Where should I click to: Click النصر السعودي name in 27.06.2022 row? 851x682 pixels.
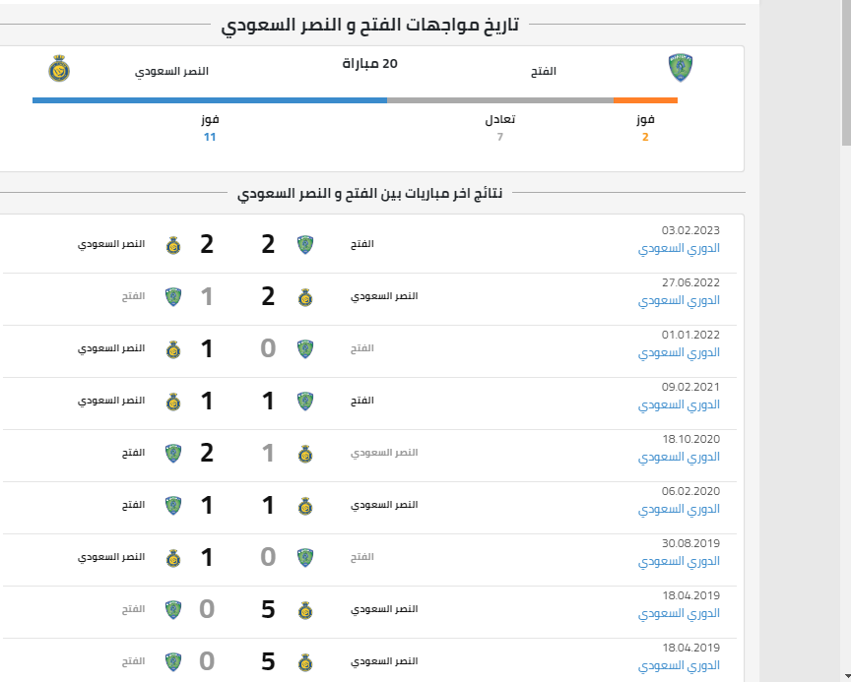384,296
